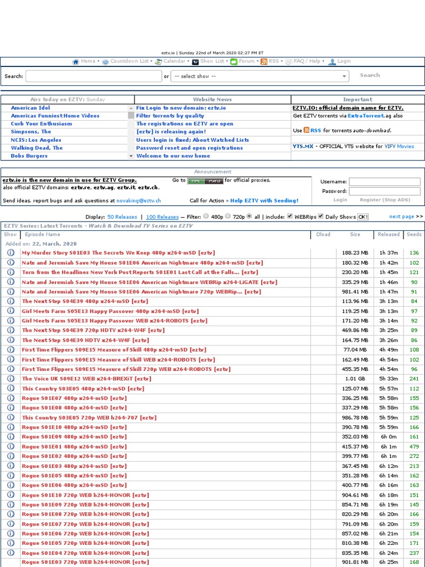
Task: Click the Search button
Action: click(x=370, y=75)
